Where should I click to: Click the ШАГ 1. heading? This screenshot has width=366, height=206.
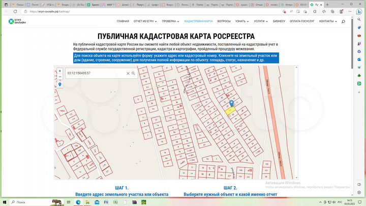121,188
